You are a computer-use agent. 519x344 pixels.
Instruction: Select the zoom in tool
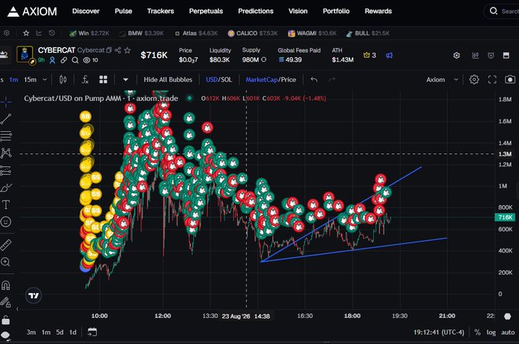5,262
